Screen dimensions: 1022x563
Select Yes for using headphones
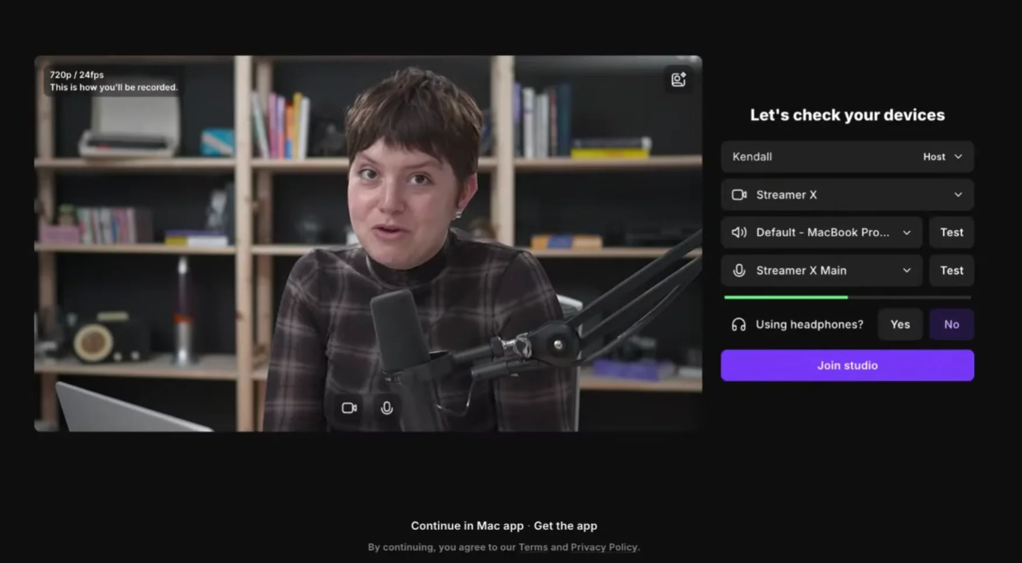900,324
